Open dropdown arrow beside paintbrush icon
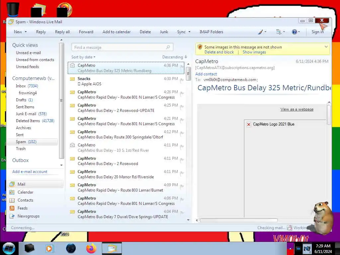This screenshot has width=340, height=255. [x=265, y=32]
